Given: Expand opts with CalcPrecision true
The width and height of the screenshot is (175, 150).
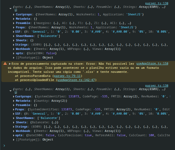Looking at the screenshot, I should (x=14, y=135).
